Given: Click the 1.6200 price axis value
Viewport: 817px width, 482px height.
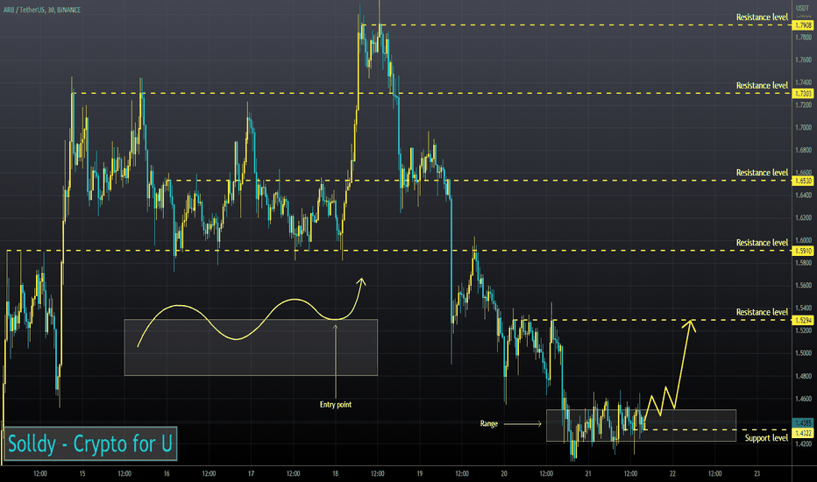Looking at the screenshot, I should pyautogui.click(x=804, y=218).
